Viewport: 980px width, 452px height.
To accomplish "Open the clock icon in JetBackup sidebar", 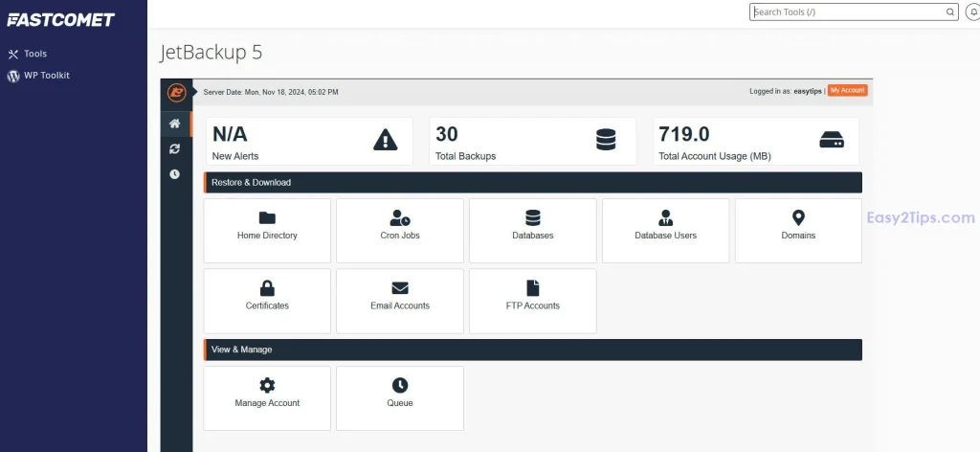I will 174,173.
